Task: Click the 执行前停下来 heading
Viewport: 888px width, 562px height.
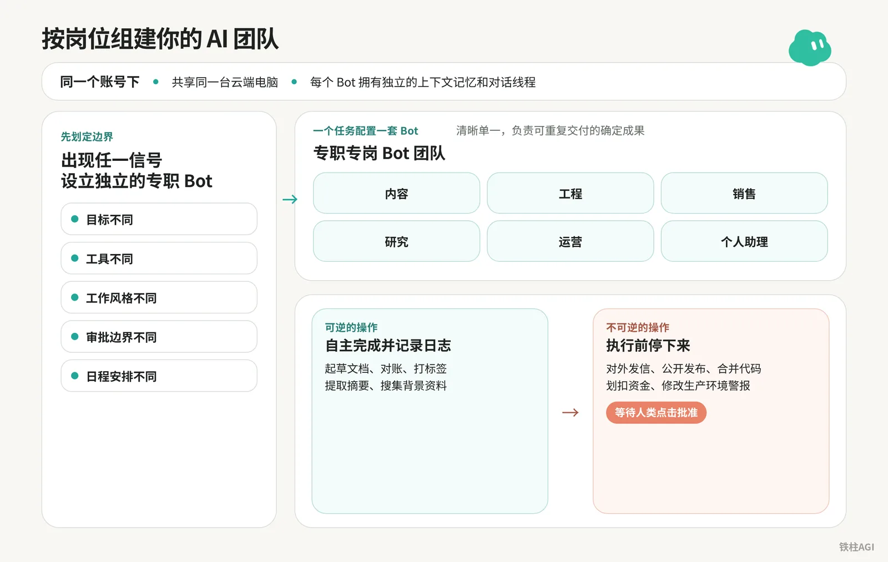Action: coord(648,346)
